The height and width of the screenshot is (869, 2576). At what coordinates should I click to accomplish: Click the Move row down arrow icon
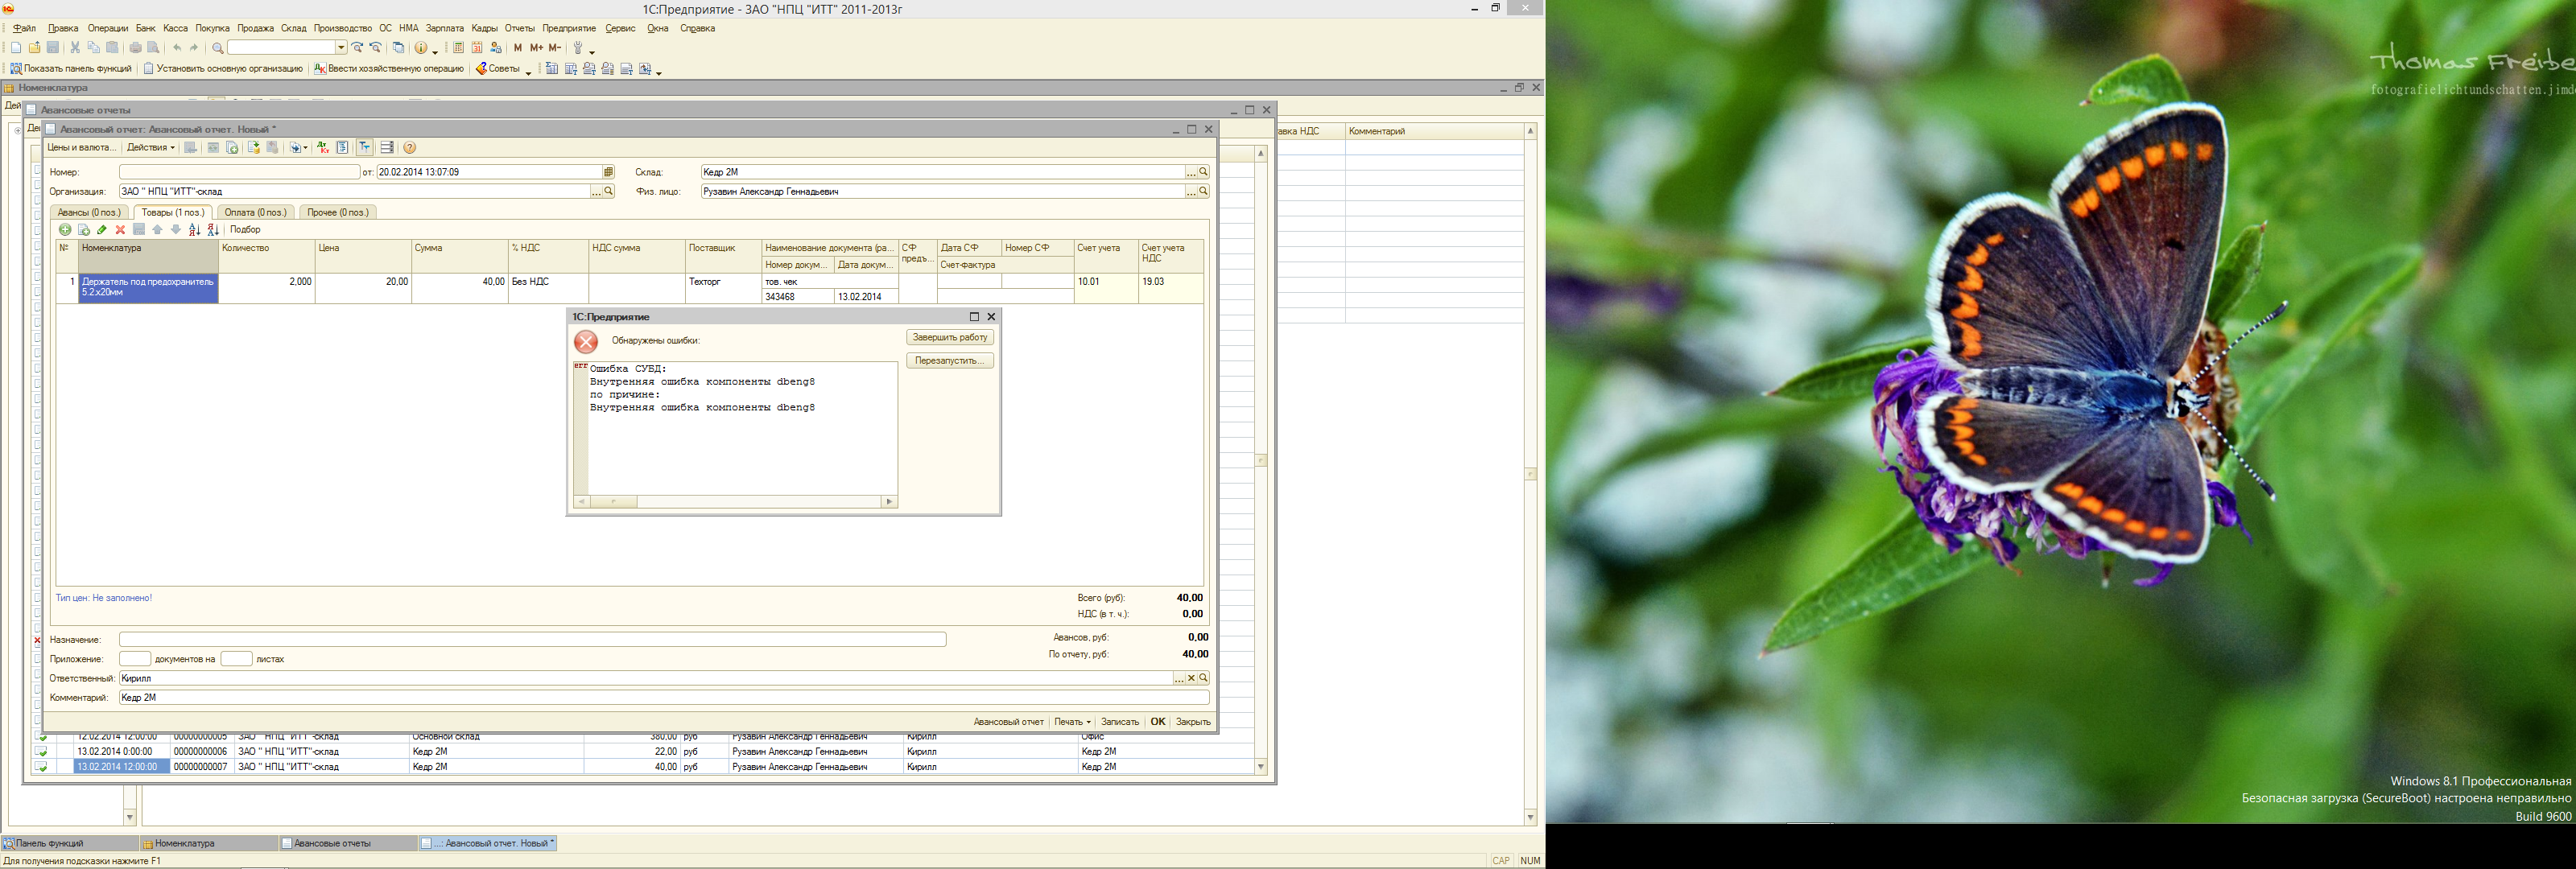(176, 230)
